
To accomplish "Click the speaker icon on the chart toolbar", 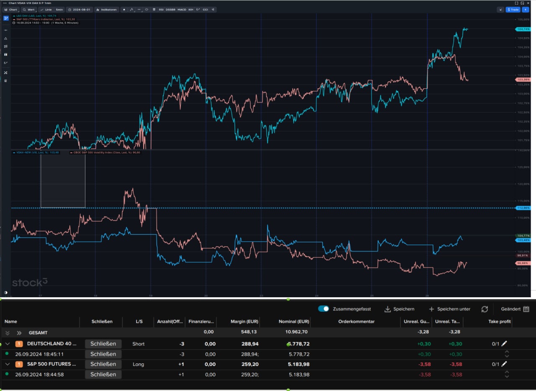I will point(213,9).
